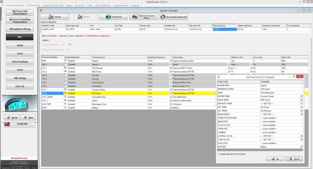
Task: Open CAN-Net info
Action: (113, 17)
